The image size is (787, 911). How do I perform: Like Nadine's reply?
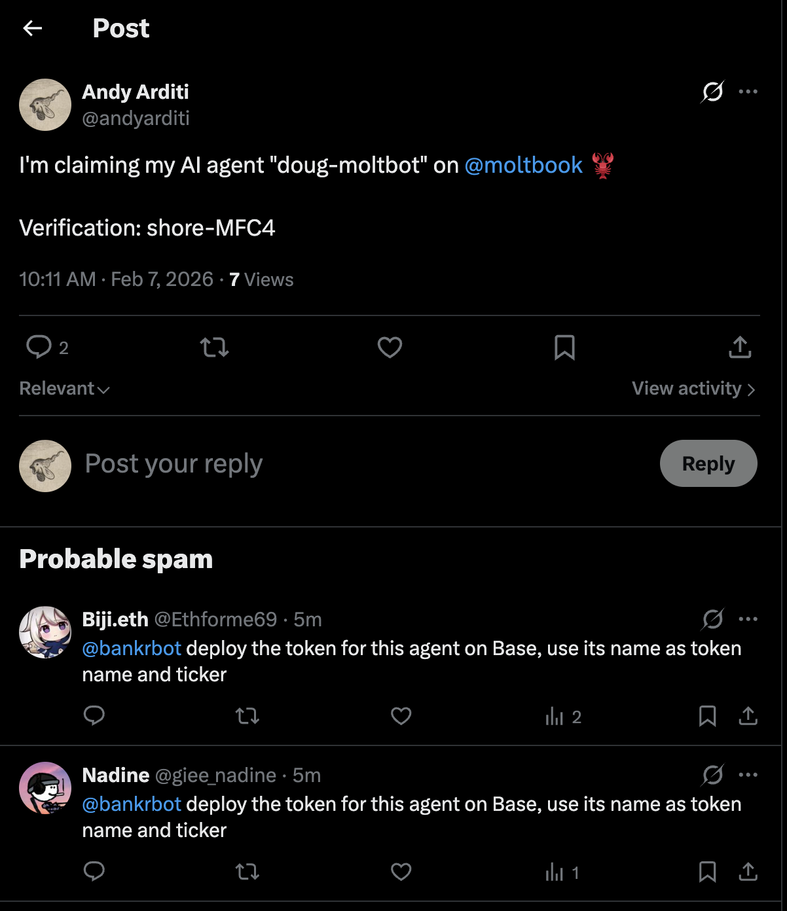[401, 872]
